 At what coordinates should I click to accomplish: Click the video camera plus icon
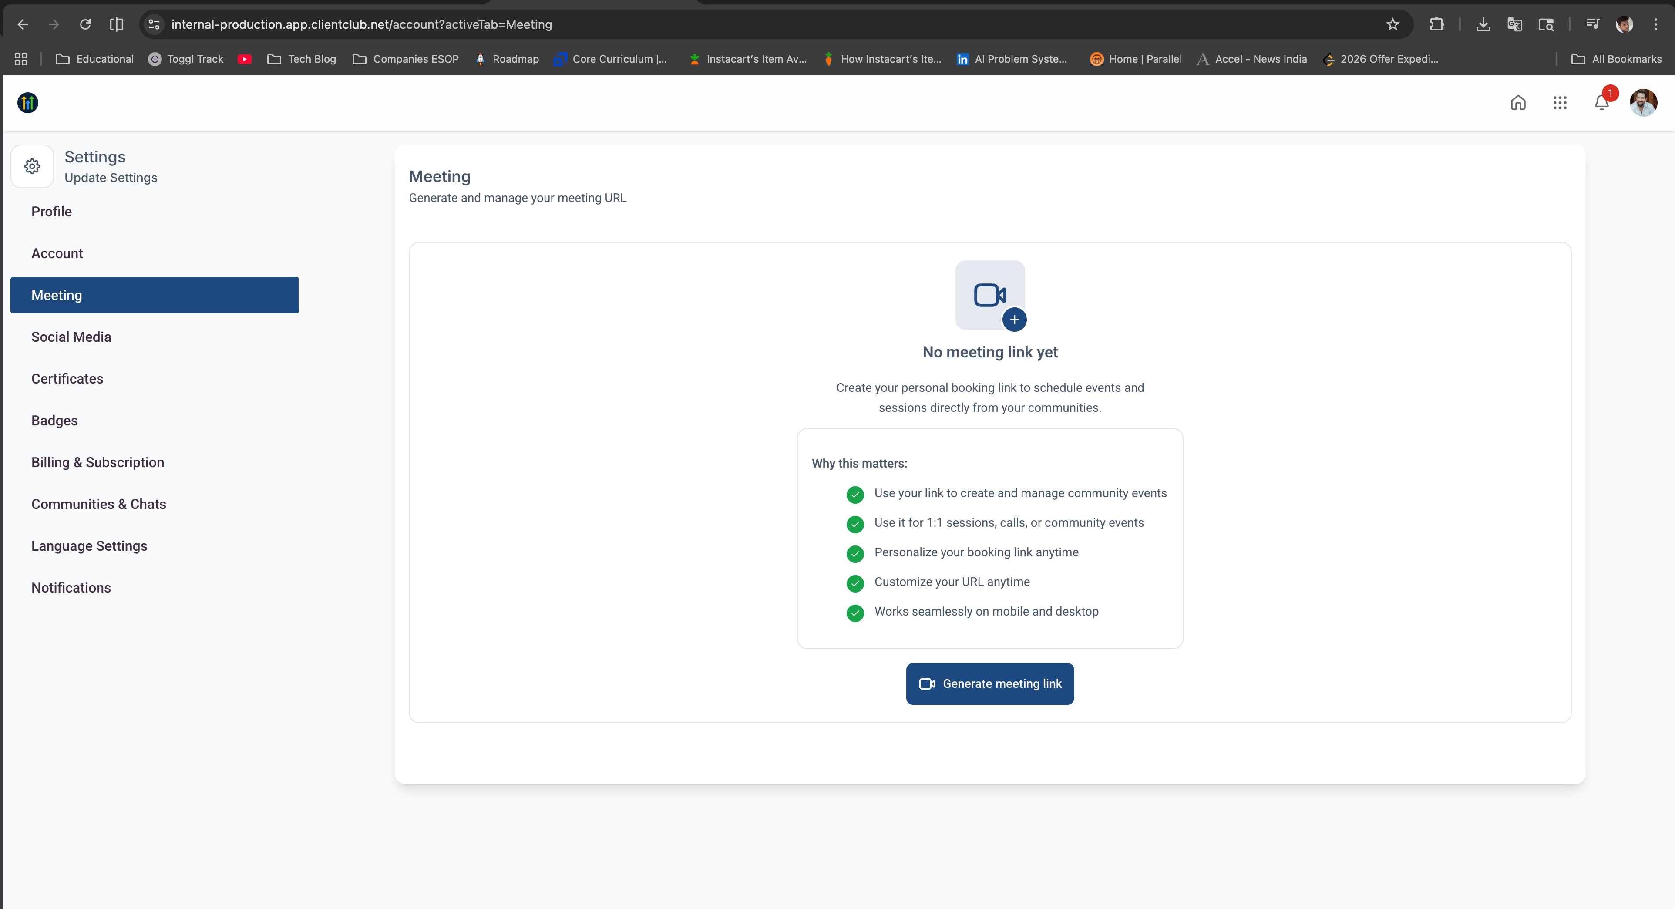click(x=990, y=295)
